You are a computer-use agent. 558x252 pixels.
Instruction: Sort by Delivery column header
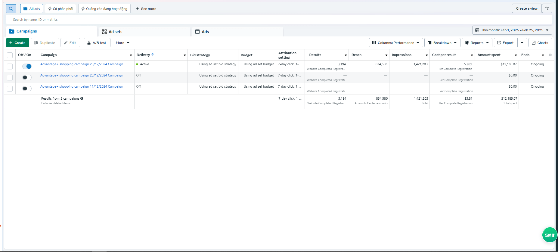143,55
